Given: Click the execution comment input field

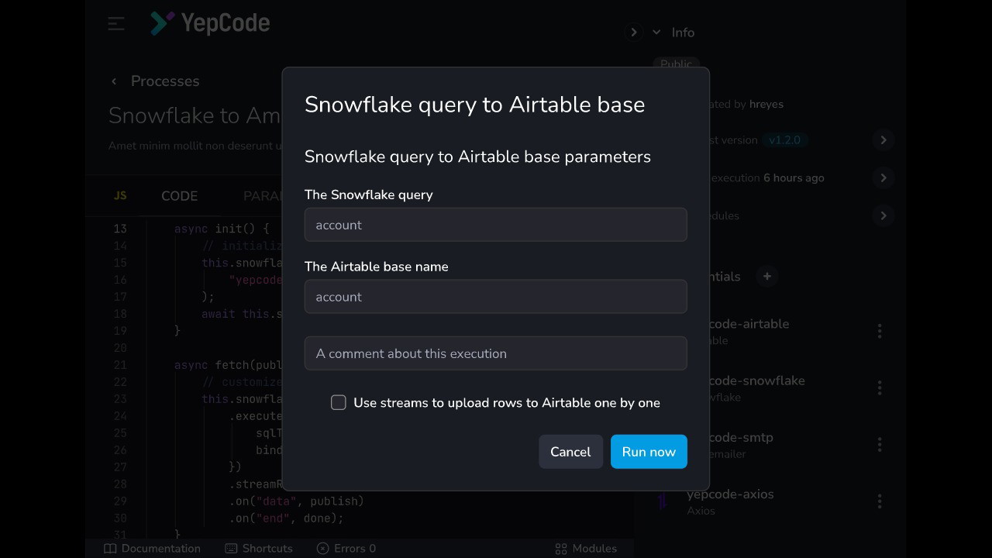Looking at the screenshot, I should click(x=495, y=353).
